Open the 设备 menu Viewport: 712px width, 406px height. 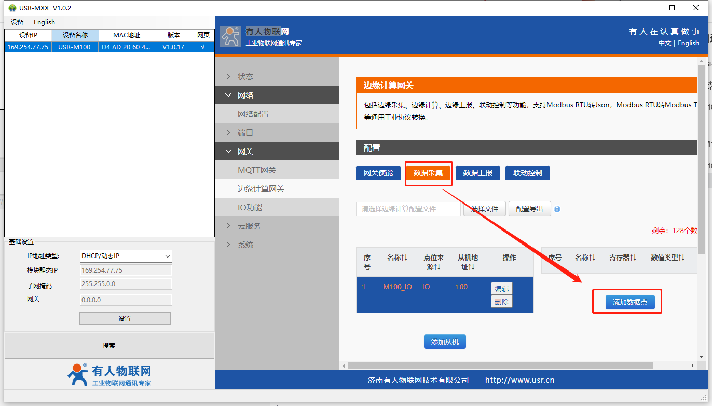point(17,22)
